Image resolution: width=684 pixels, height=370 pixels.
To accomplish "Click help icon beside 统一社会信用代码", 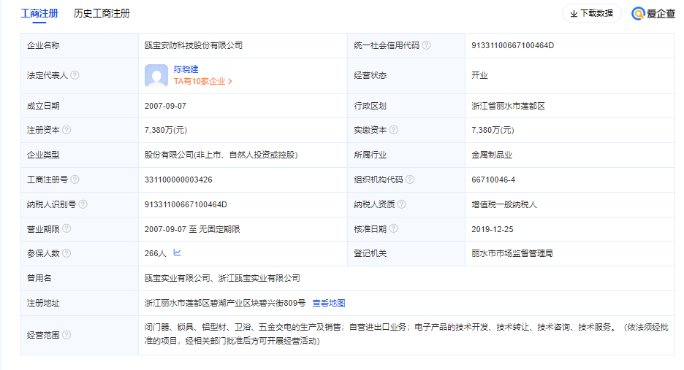I will point(426,45).
